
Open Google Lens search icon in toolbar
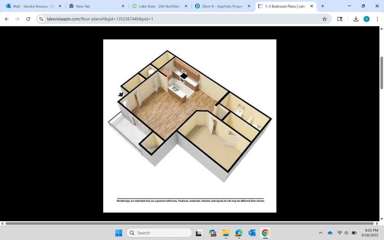pyautogui.click(x=340, y=19)
